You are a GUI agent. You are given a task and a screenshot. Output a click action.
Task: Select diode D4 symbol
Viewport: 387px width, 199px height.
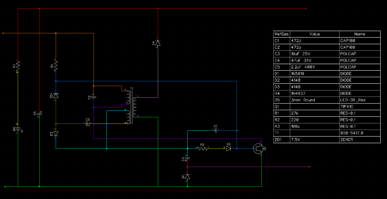pyautogui.click(x=158, y=43)
